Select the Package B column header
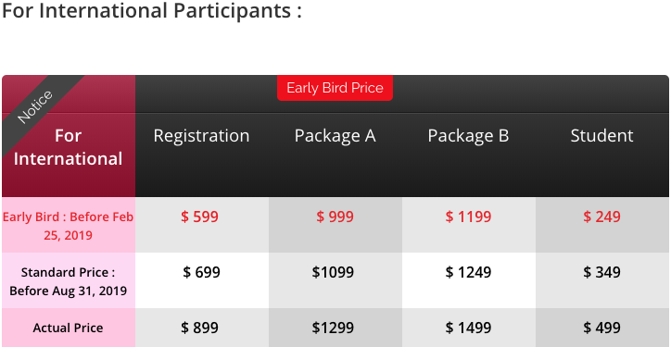The height and width of the screenshot is (347, 671). 469,136
